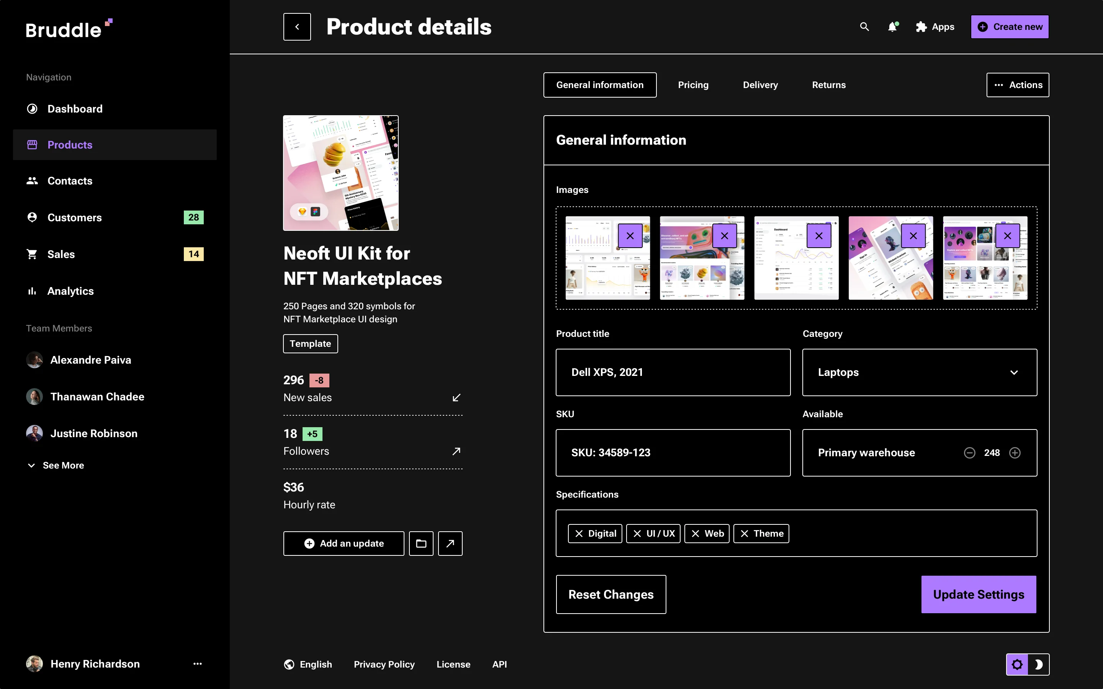The height and width of the screenshot is (689, 1103).
Task: Collapse the See More team members list
Action: click(x=55, y=465)
